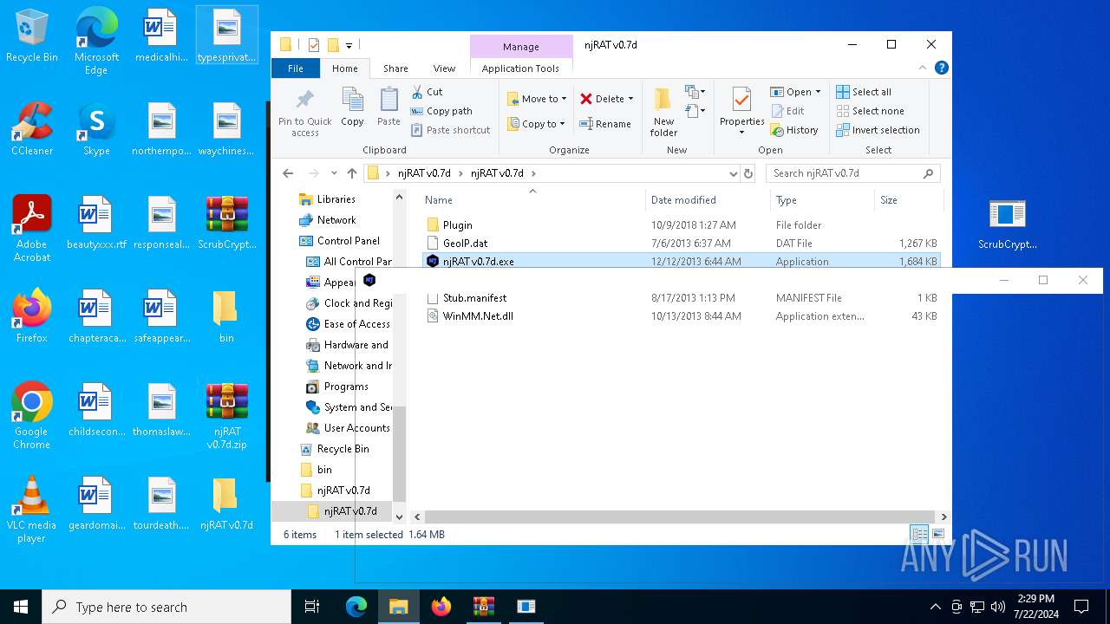Click taskbar Type here to search box
This screenshot has width=1110, height=624.
coord(166,607)
